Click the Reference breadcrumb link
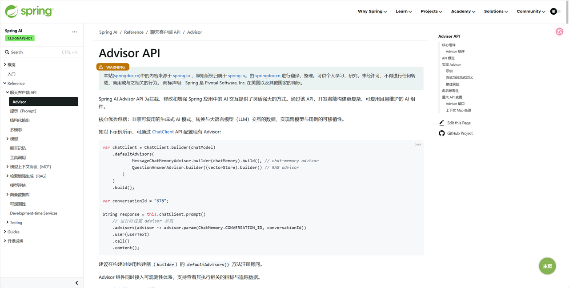This screenshot has height=288, width=569. (x=134, y=32)
